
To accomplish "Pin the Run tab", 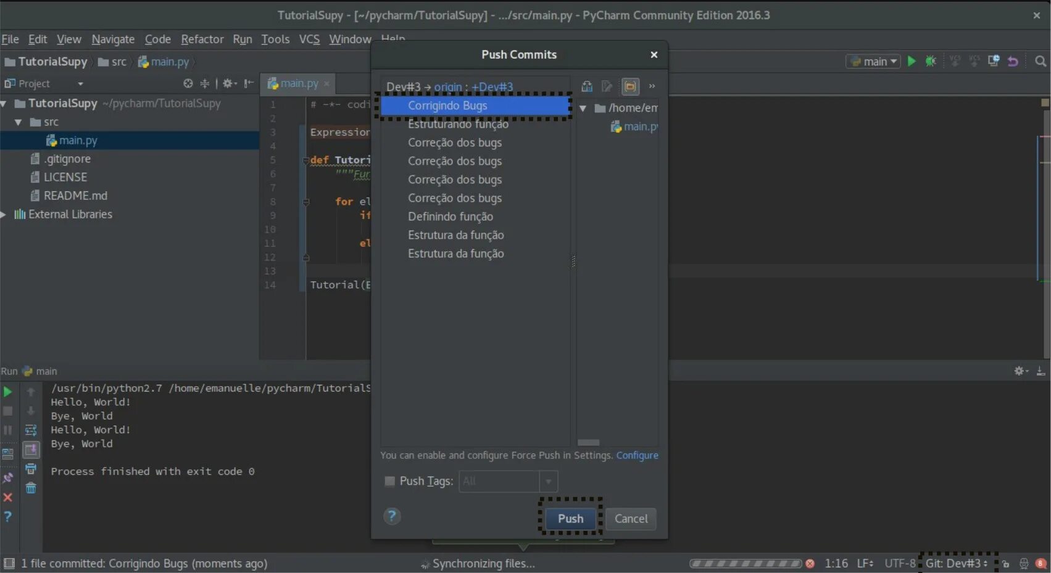I will pyautogui.click(x=8, y=477).
